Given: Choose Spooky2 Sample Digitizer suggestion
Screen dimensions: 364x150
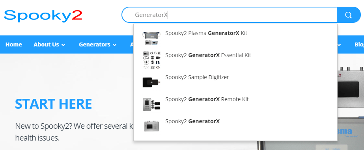Looking at the screenshot, I should pyautogui.click(x=235, y=82).
